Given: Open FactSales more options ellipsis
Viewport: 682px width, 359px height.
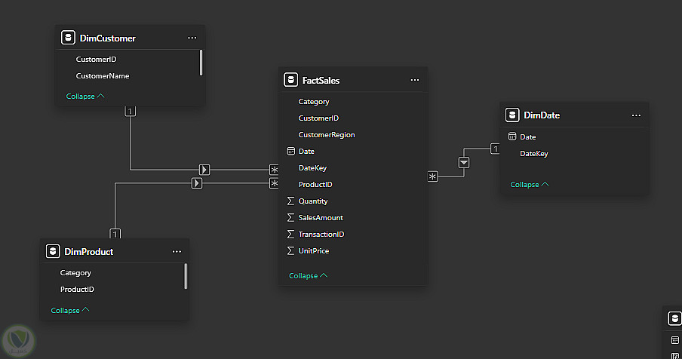Looking at the screenshot, I should pyautogui.click(x=415, y=80).
